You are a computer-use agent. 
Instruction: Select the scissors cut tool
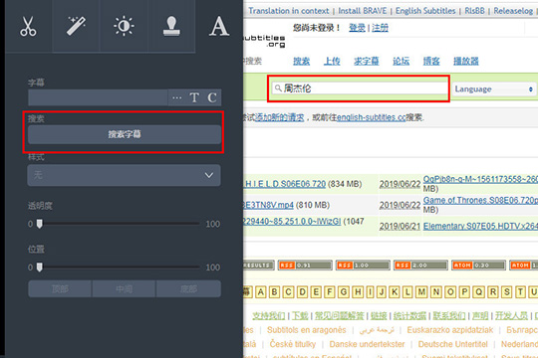click(28, 26)
